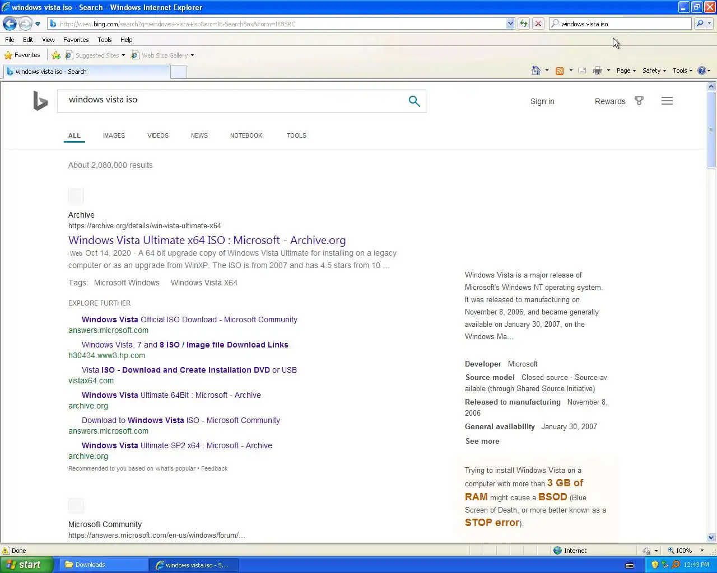Image resolution: width=717 pixels, height=573 pixels.
Task: Open the File menu
Action: click(x=10, y=40)
